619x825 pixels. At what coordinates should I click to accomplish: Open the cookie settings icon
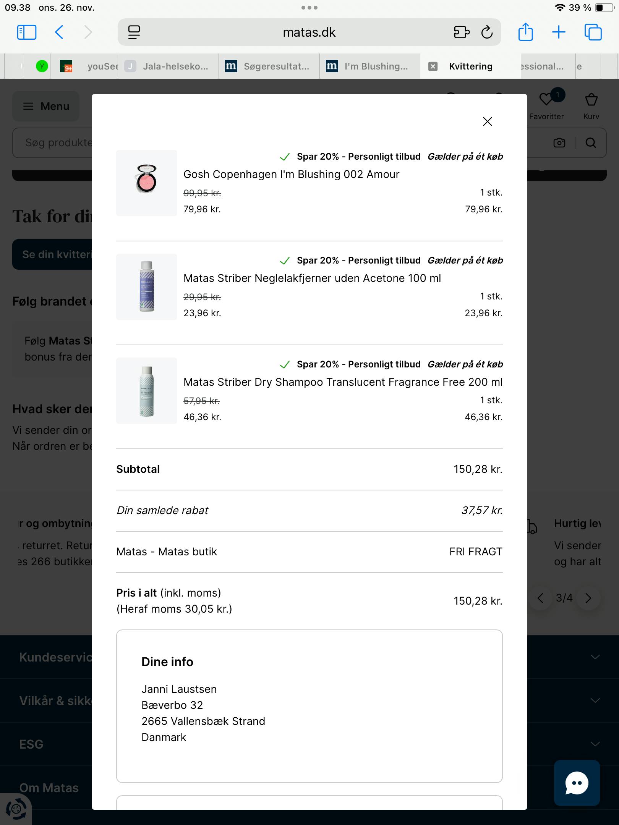(16, 809)
